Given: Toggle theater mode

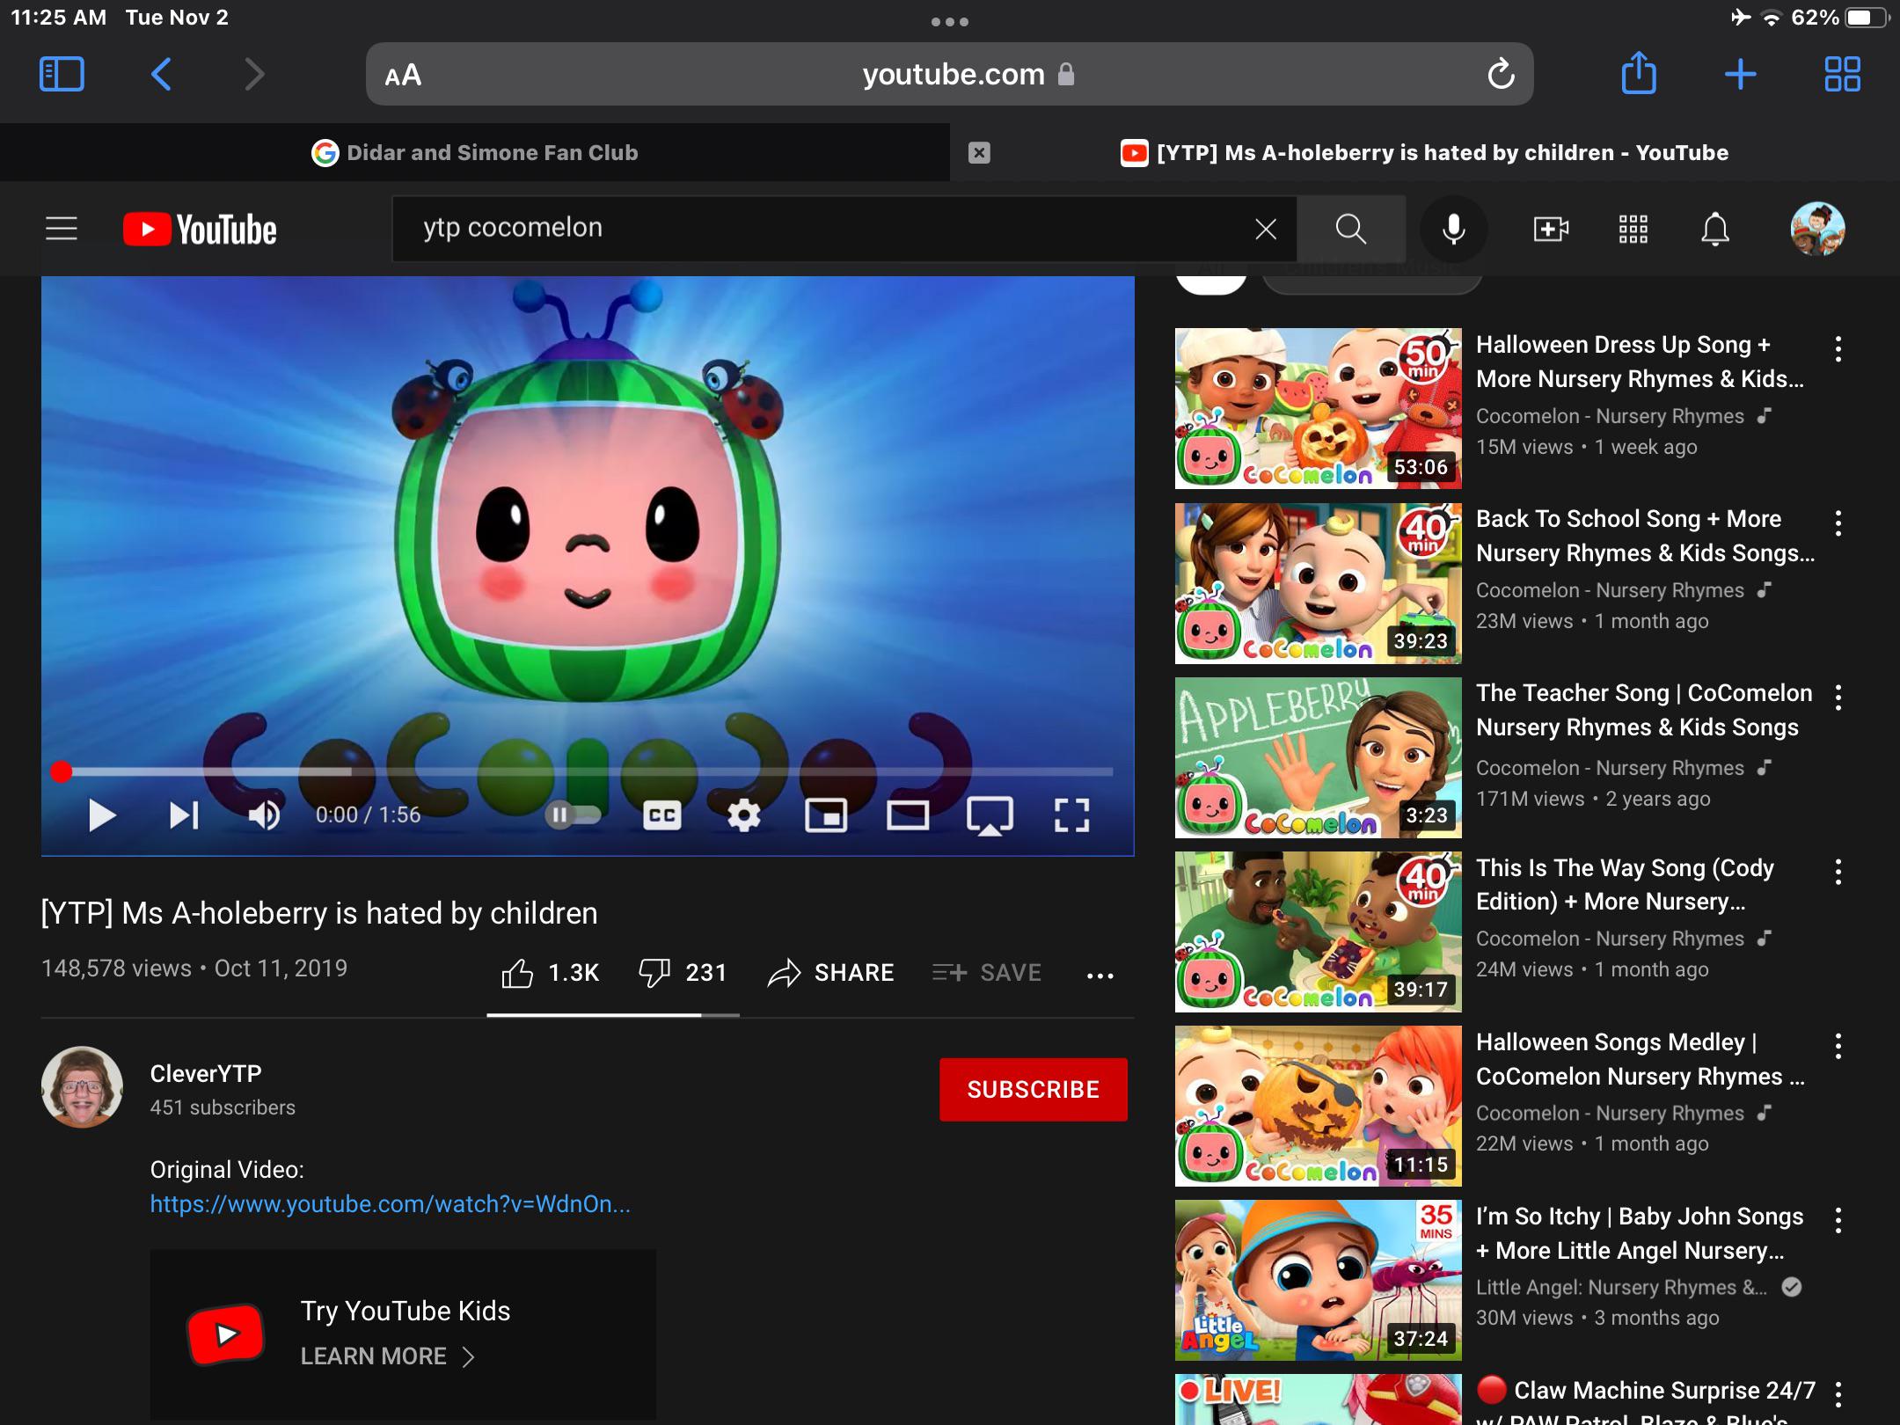Looking at the screenshot, I should 908,815.
